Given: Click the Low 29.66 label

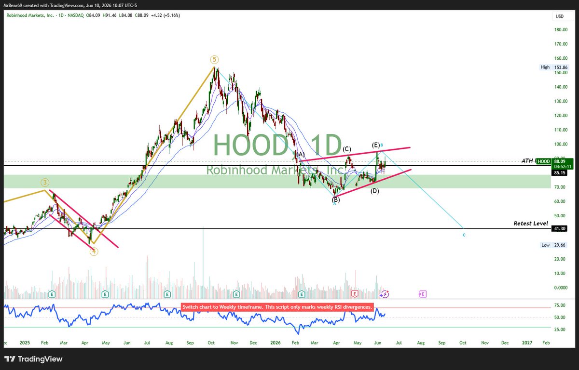Looking at the screenshot, I should point(553,245).
